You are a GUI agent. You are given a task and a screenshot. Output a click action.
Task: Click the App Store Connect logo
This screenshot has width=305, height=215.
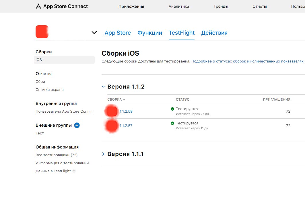pyautogui.click(x=62, y=6)
